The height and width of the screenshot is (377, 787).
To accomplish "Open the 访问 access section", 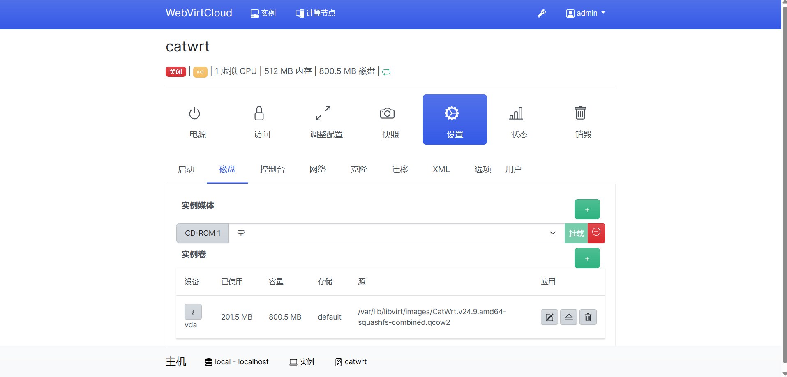I will pyautogui.click(x=262, y=120).
